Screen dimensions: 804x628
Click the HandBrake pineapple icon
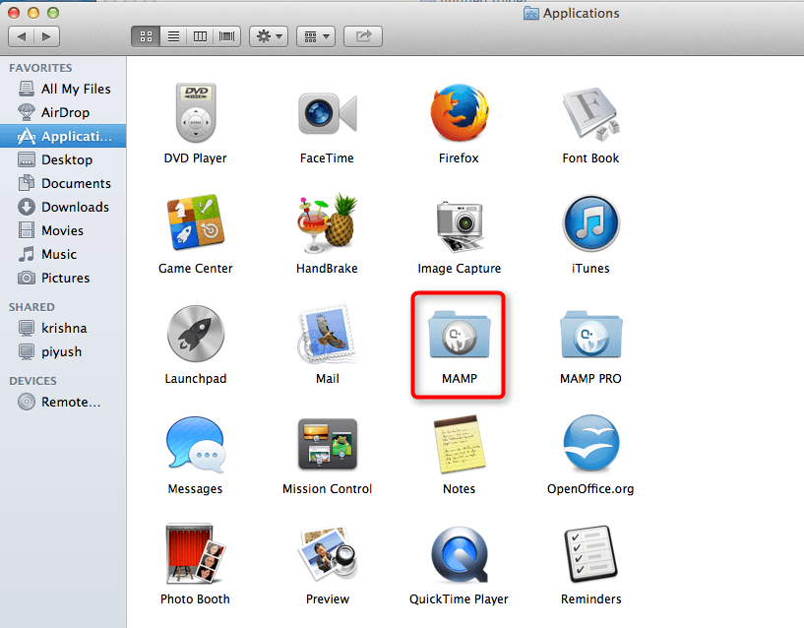[x=327, y=222]
